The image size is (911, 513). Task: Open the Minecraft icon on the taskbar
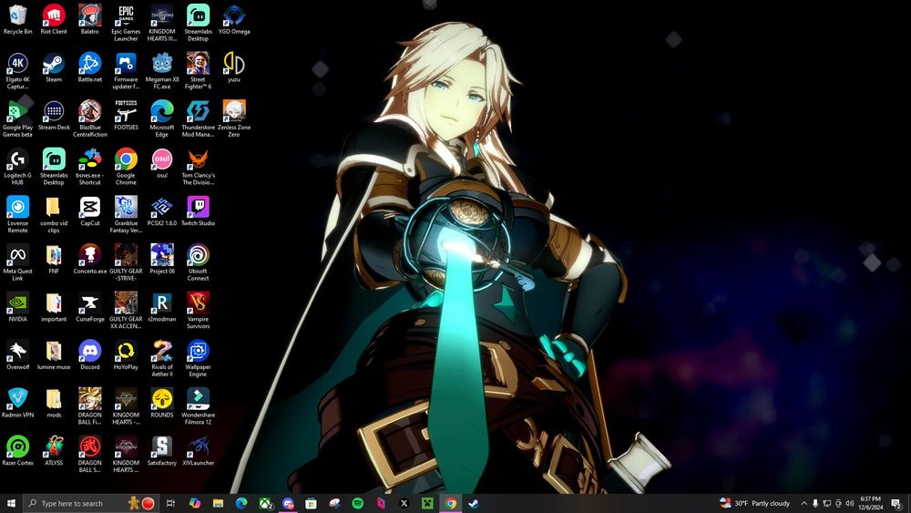tap(427, 503)
